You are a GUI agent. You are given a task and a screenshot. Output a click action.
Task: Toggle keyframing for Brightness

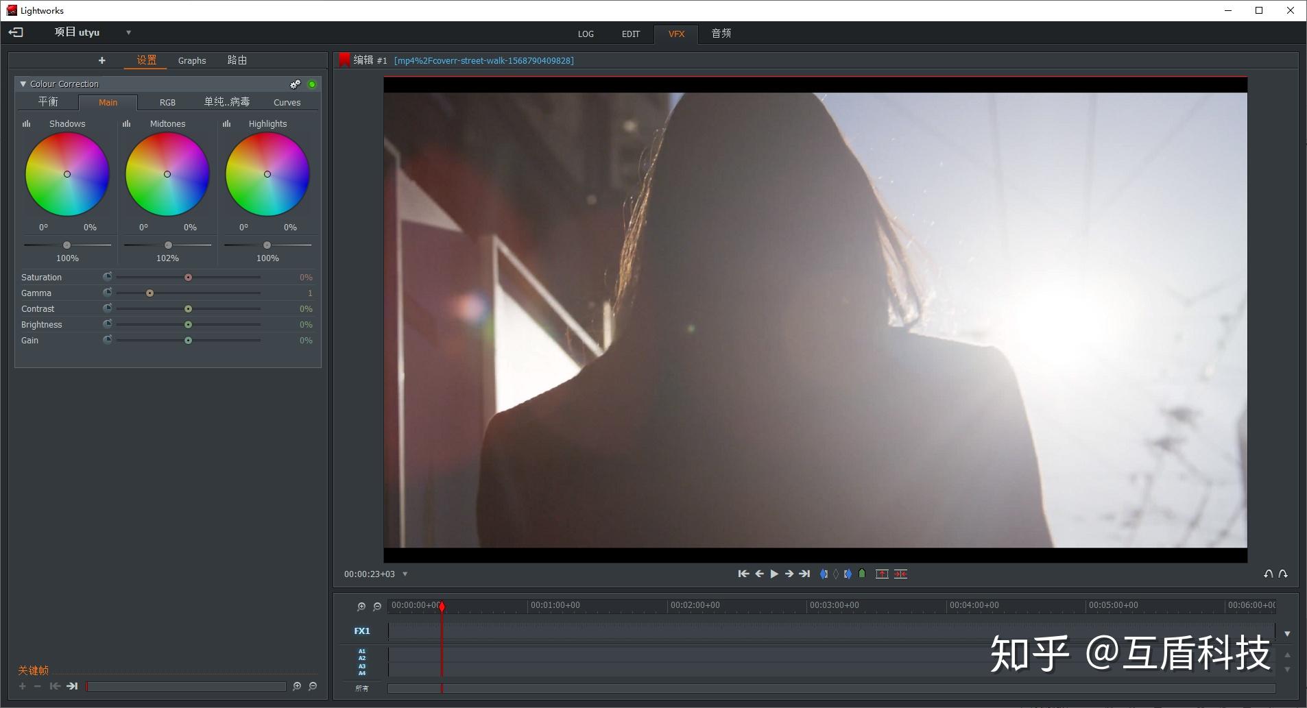[x=107, y=324]
